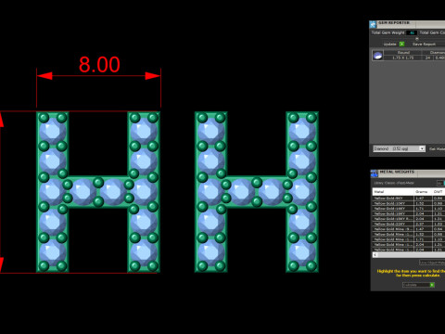
Task: Click the Metal Weights title bar
Action: coord(408,173)
